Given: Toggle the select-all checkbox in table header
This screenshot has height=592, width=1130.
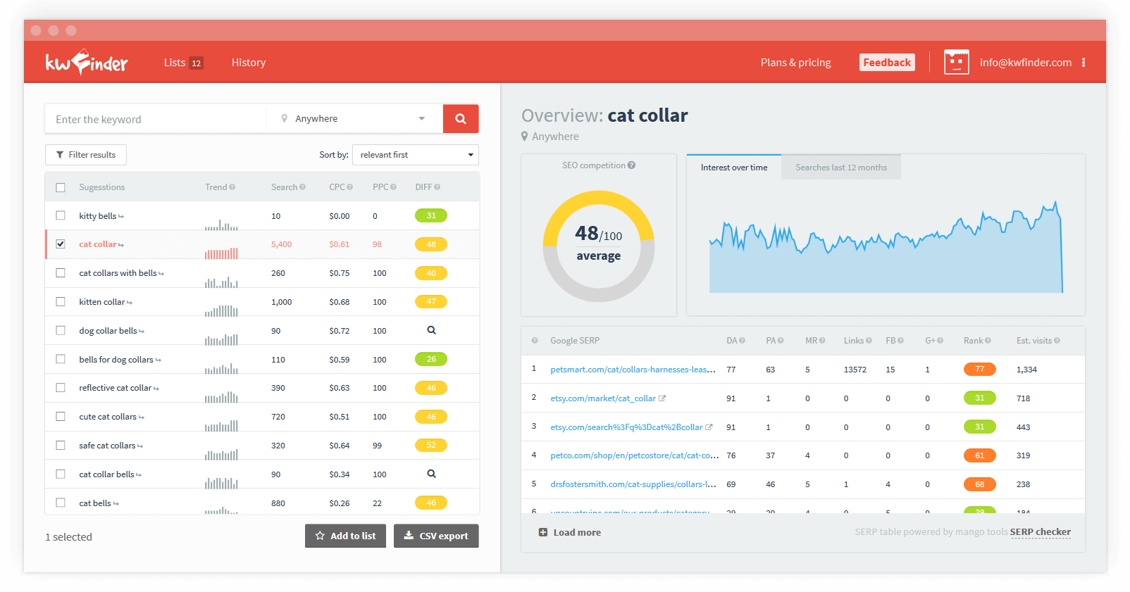Looking at the screenshot, I should pyautogui.click(x=61, y=187).
